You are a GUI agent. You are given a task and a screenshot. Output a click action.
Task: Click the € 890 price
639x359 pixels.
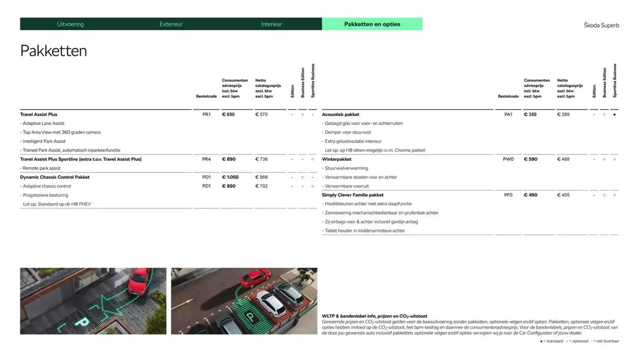[x=229, y=159]
